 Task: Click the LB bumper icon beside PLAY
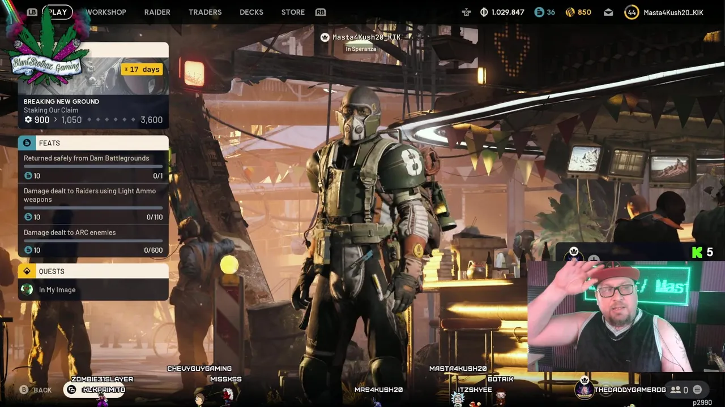click(x=32, y=12)
